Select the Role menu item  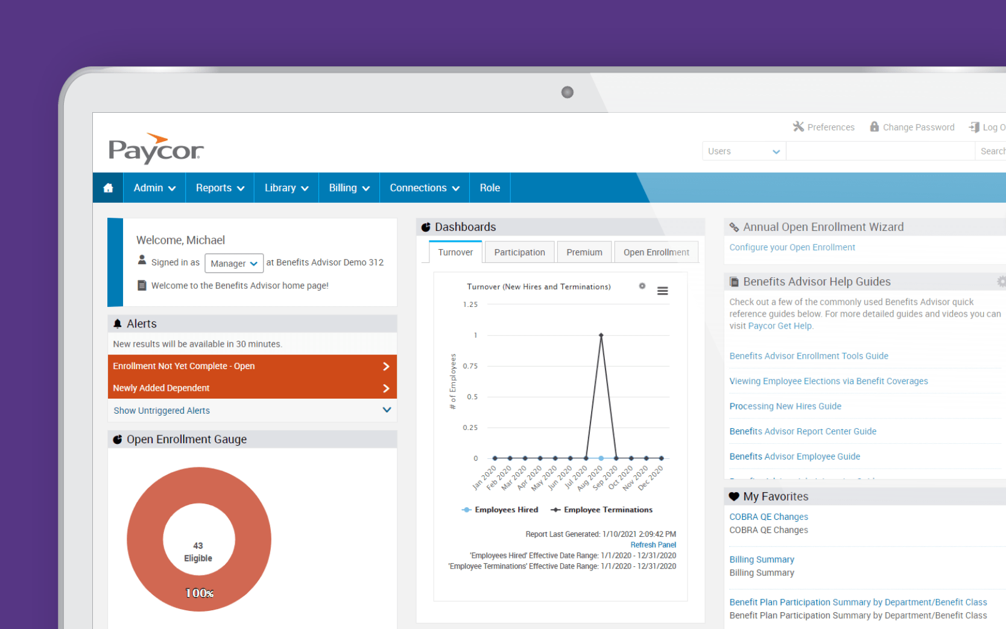490,188
